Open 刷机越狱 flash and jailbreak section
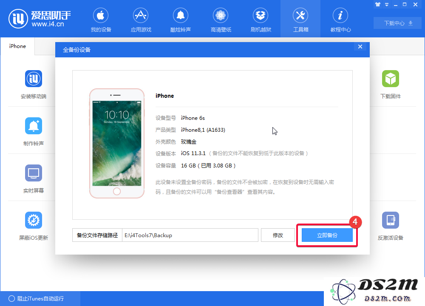The width and height of the screenshot is (425, 306). point(261,20)
